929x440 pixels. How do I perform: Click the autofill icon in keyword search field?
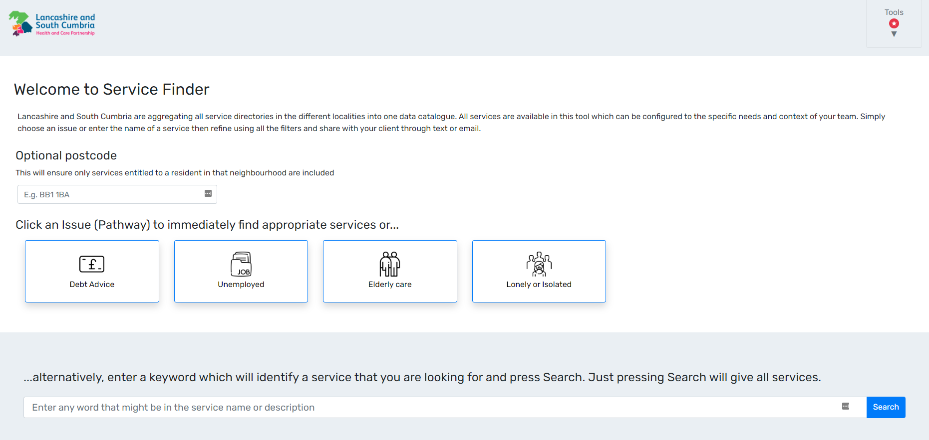click(846, 407)
